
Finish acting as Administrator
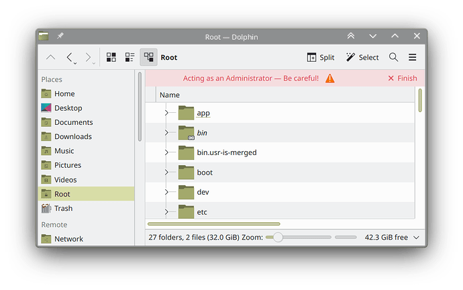pos(403,79)
